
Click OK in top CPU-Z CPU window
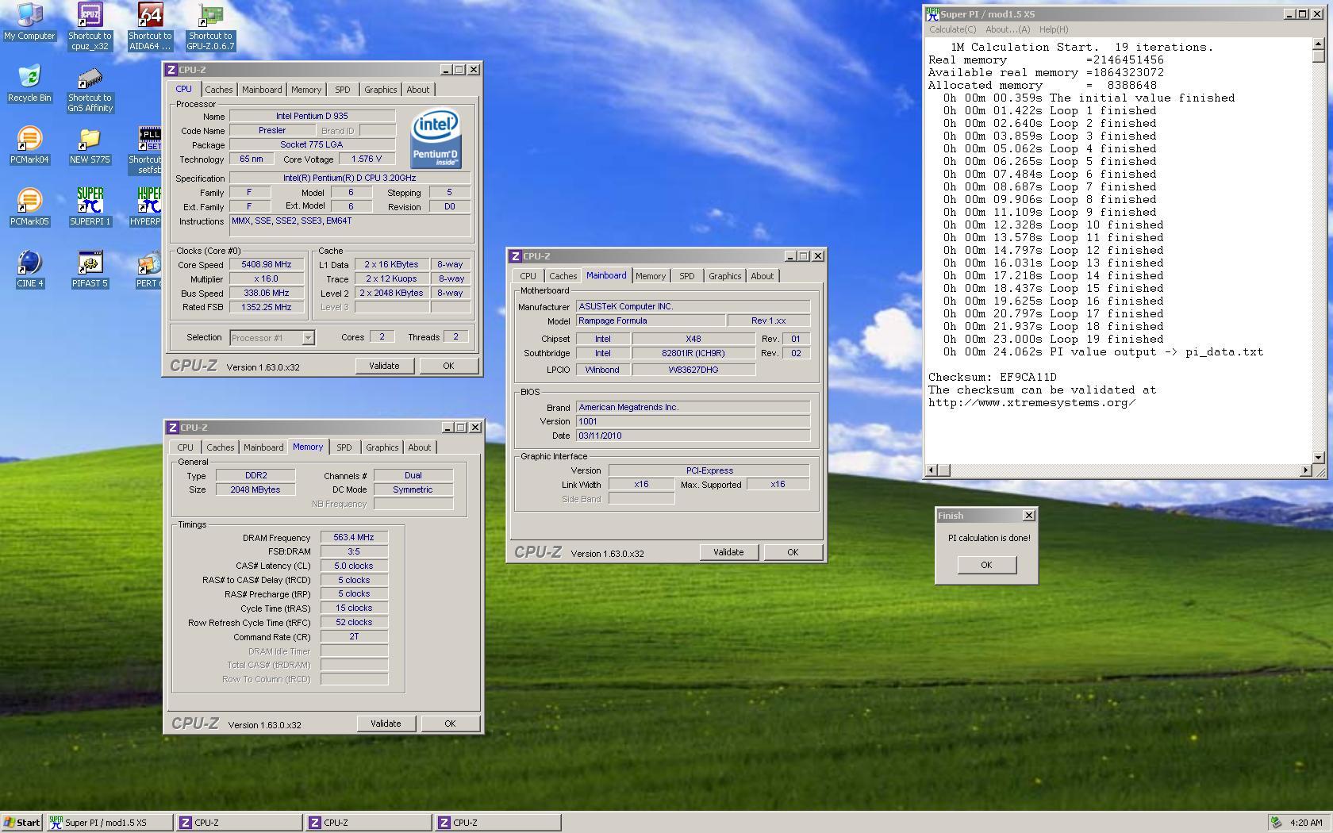click(448, 366)
